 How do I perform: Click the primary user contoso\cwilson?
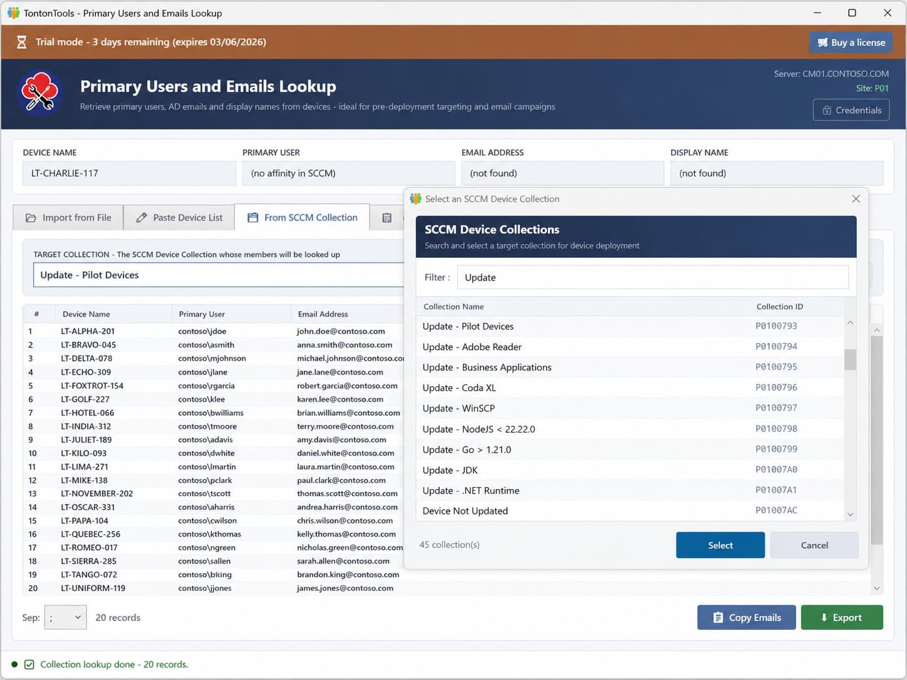[x=207, y=520]
